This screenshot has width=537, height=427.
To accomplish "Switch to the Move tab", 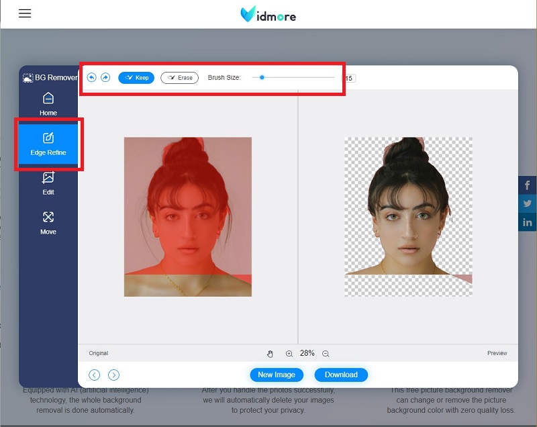I will tap(48, 223).
